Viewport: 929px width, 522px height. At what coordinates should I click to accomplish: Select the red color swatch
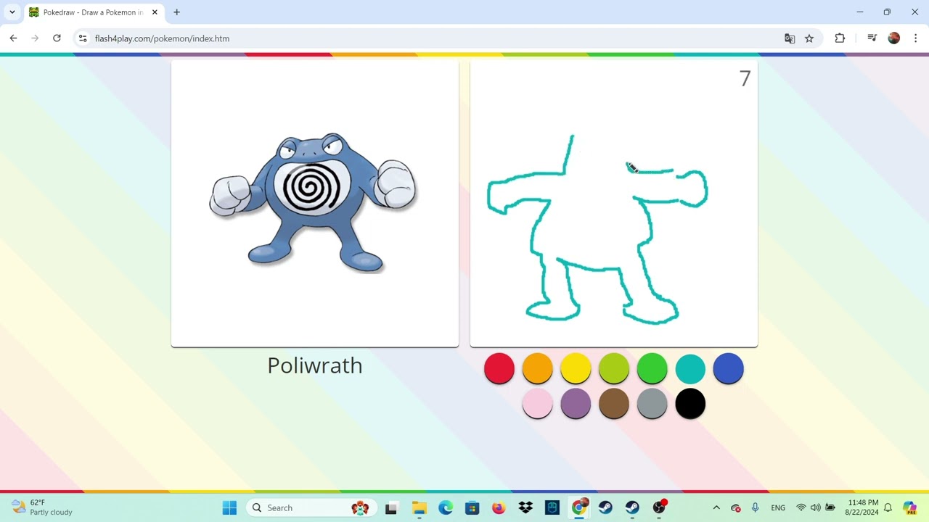pyautogui.click(x=499, y=368)
